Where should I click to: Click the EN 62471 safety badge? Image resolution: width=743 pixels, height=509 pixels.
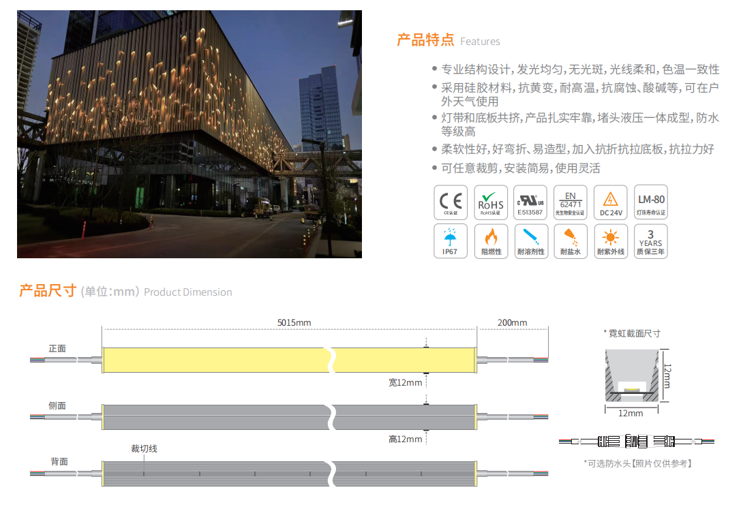571,202
